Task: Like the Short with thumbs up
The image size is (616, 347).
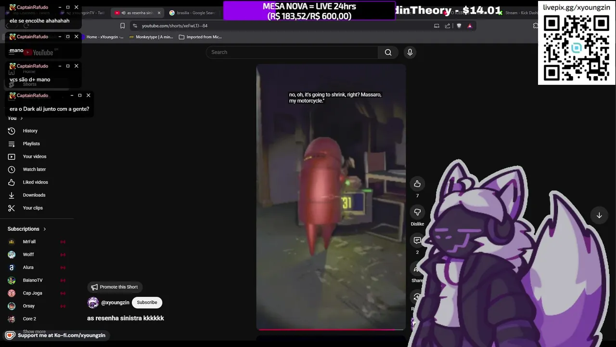Action: (x=417, y=184)
